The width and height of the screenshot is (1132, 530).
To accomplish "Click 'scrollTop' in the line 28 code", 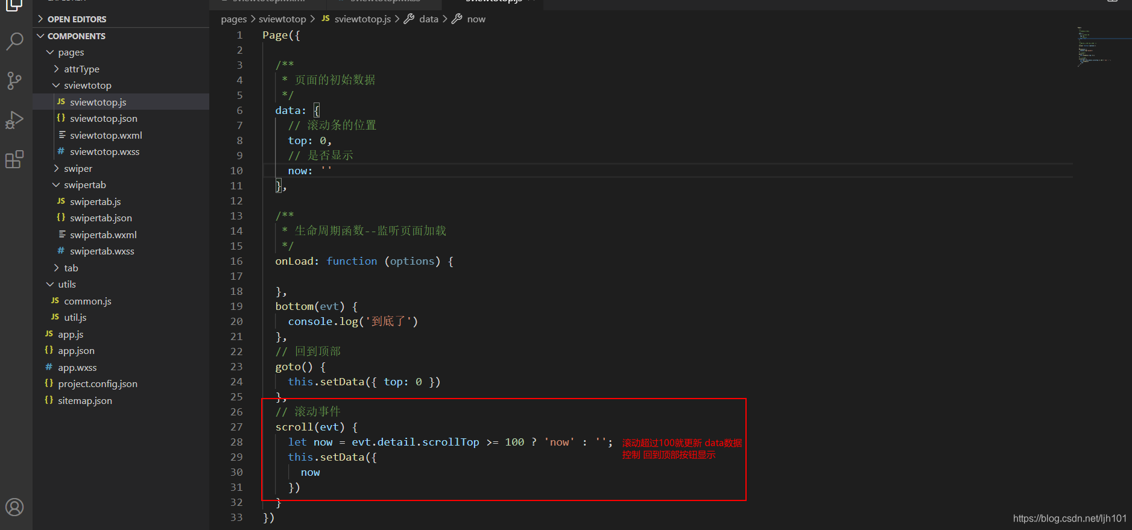I will 451,442.
